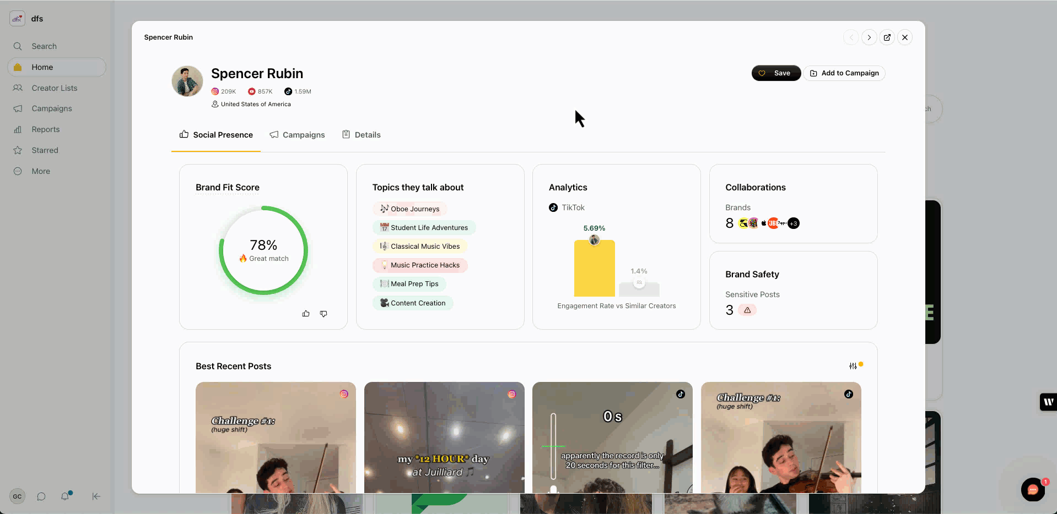This screenshot has width=1057, height=514.
Task: Click Engagement Rate vs Similar Creators caption
Action: tap(617, 306)
